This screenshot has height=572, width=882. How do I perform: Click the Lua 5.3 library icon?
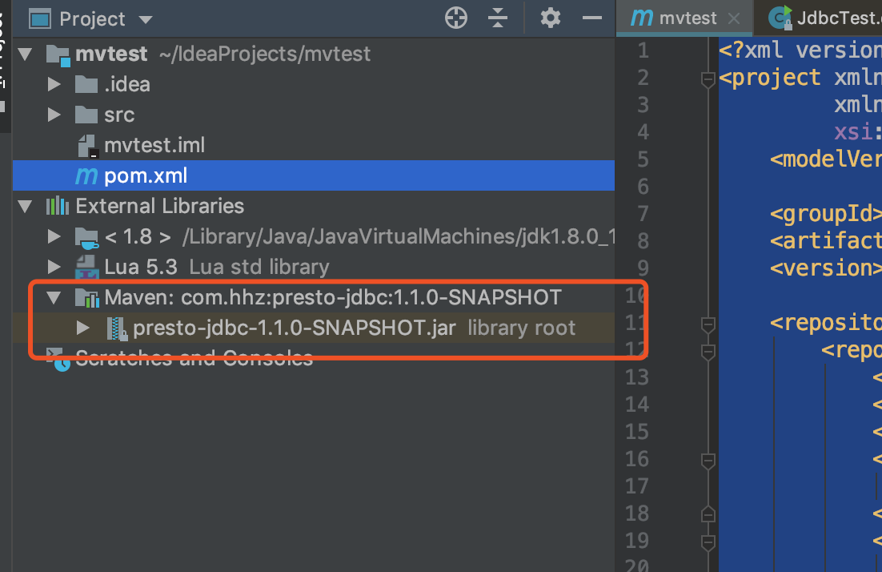pos(87,267)
